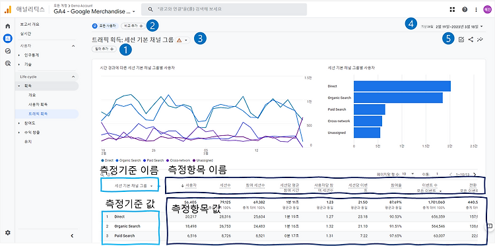Open 실시간 report in the sidebar

pyautogui.click(x=25, y=34)
